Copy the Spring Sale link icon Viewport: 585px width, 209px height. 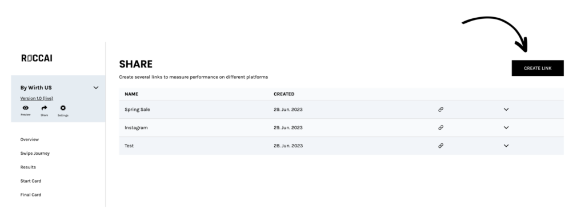(x=440, y=109)
